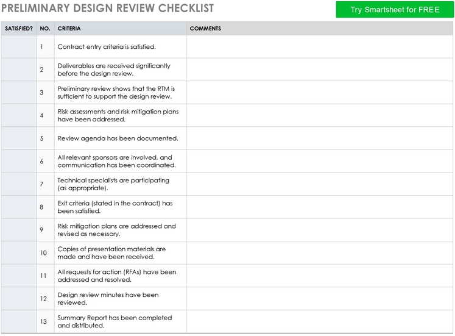Click the Comments cell for RFAs row

click(320, 276)
